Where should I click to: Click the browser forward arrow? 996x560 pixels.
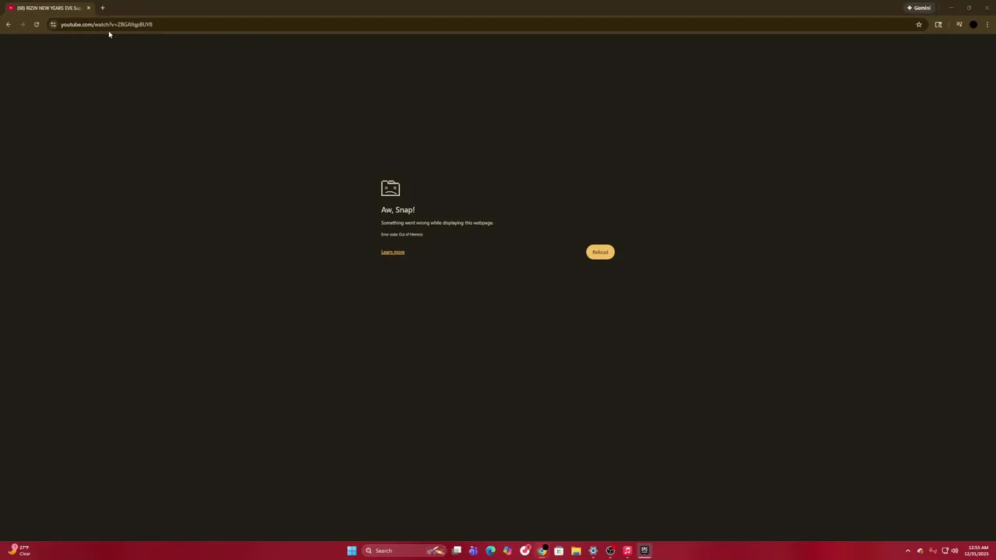click(23, 24)
